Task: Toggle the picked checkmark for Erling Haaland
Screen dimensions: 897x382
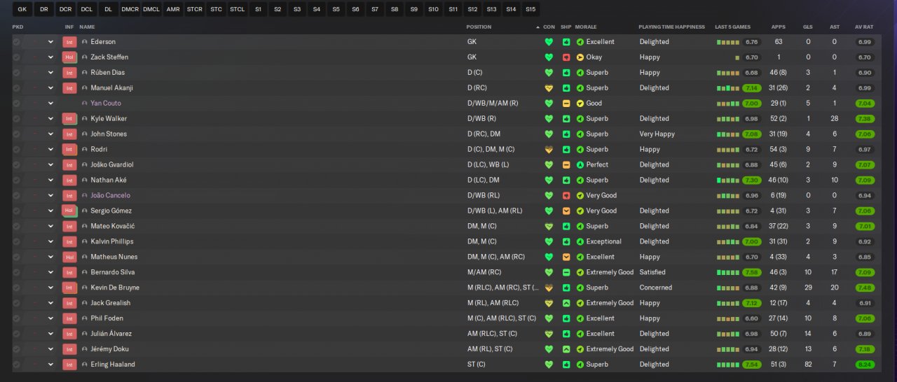Action: (x=17, y=365)
